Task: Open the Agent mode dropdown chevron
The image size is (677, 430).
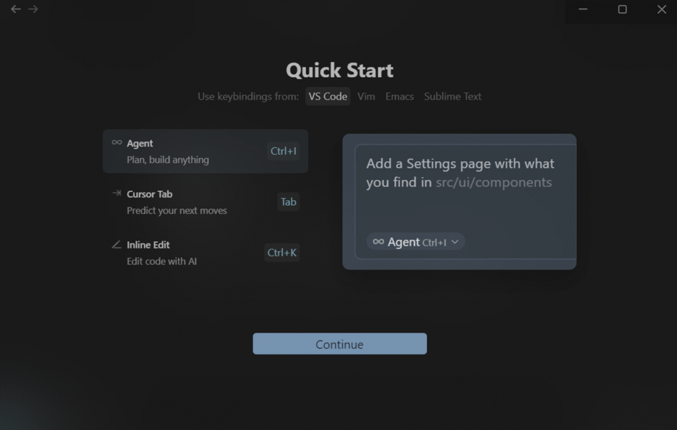Action: (x=455, y=242)
